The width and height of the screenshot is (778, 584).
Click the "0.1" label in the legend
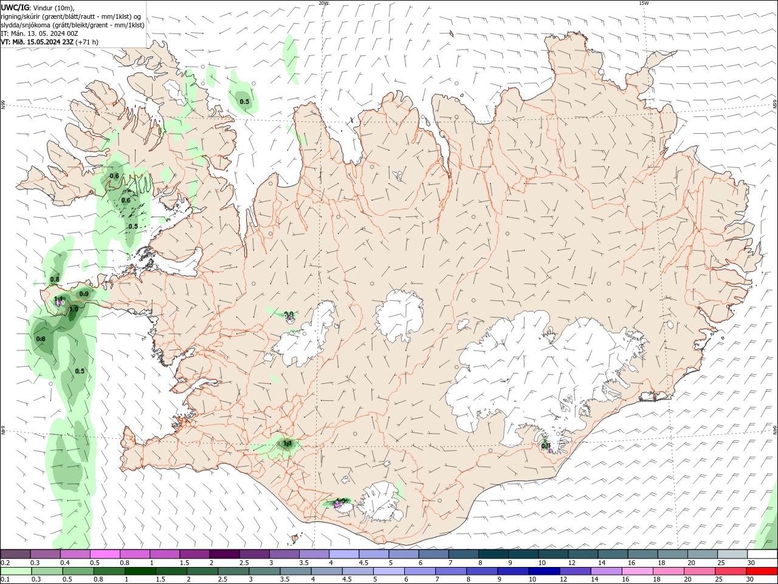coord(5,580)
